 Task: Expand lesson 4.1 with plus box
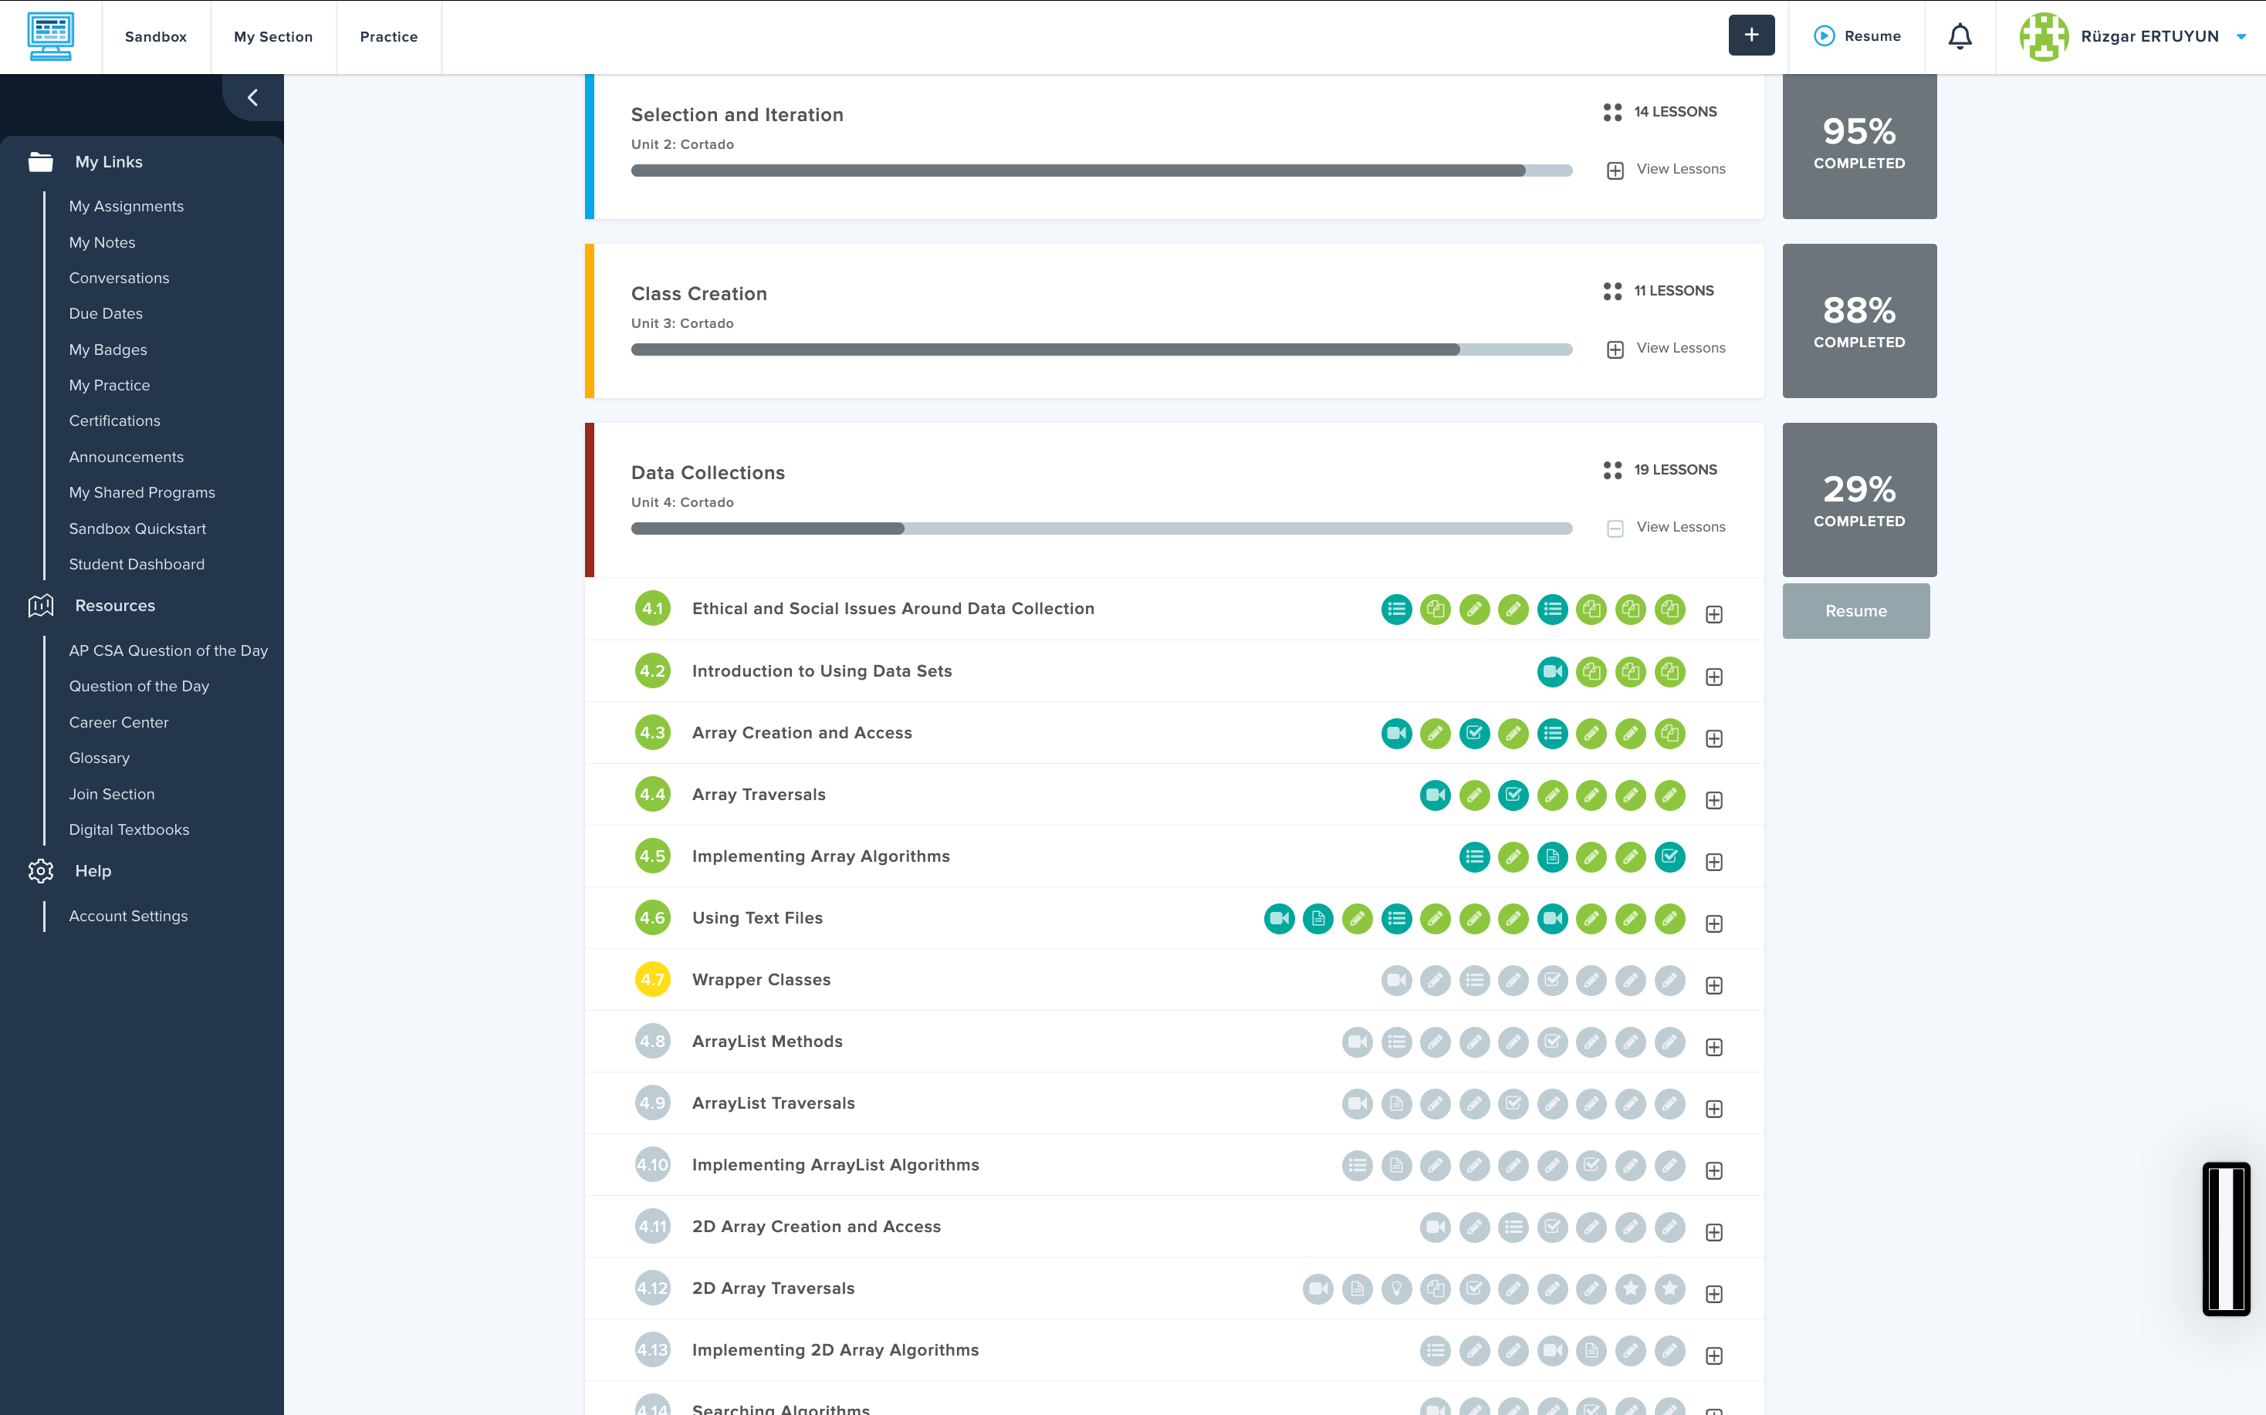1713,615
